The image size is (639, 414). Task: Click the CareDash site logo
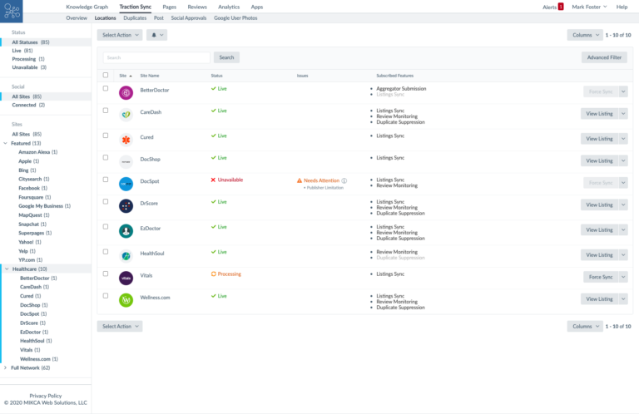[126, 115]
